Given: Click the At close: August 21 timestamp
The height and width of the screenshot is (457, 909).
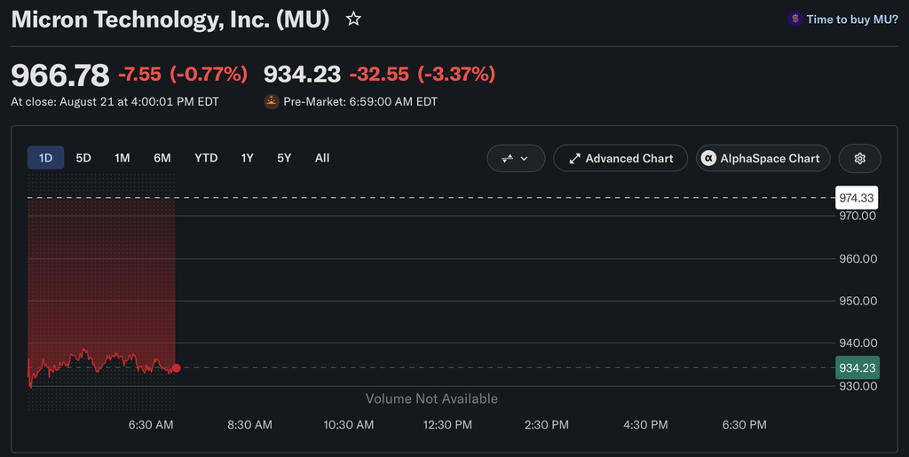Looking at the screenshot, I should pyautogui.click(x=115, y=102).
